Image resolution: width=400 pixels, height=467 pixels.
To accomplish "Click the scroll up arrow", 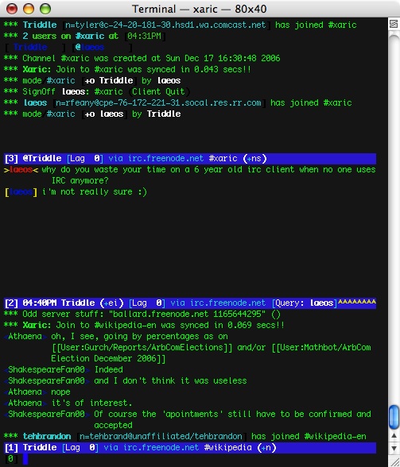I will tap(394, 436).
